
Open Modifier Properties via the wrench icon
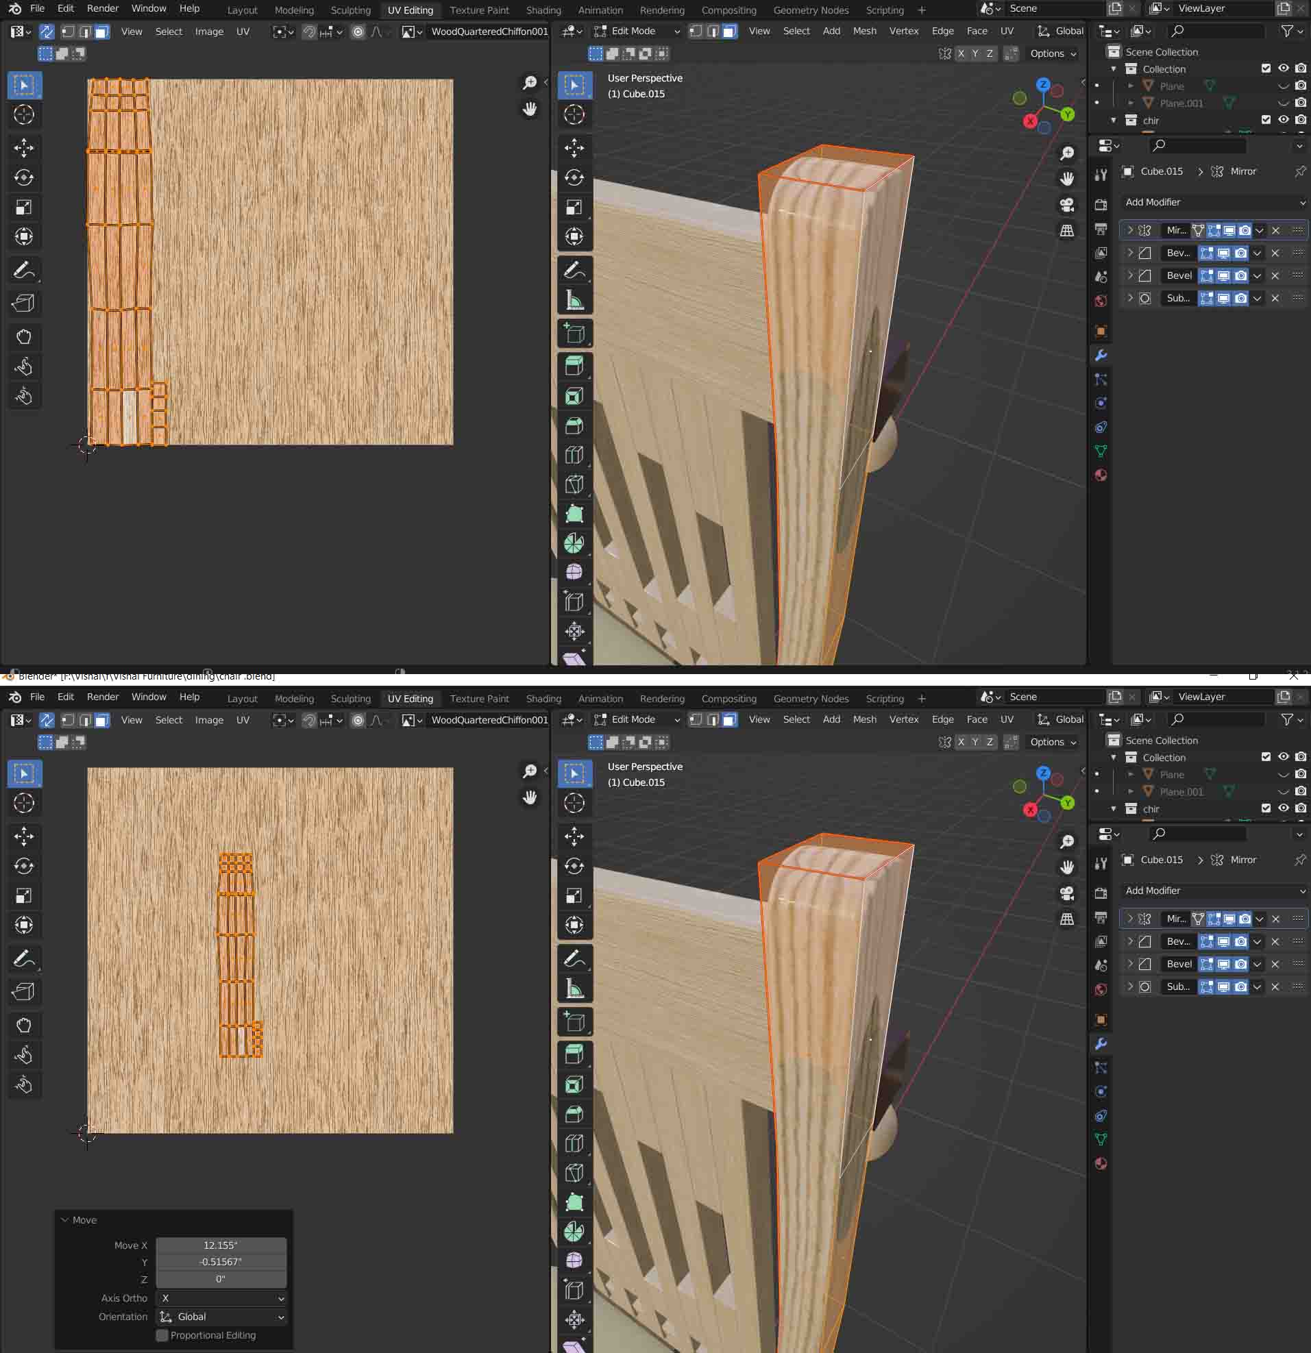click(x=1102, y=354)
